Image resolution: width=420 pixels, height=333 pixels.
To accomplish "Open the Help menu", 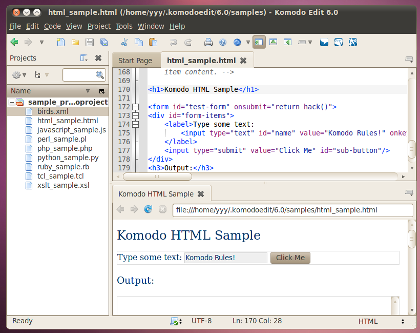I will pyautogui.click(x=177, y=26).
